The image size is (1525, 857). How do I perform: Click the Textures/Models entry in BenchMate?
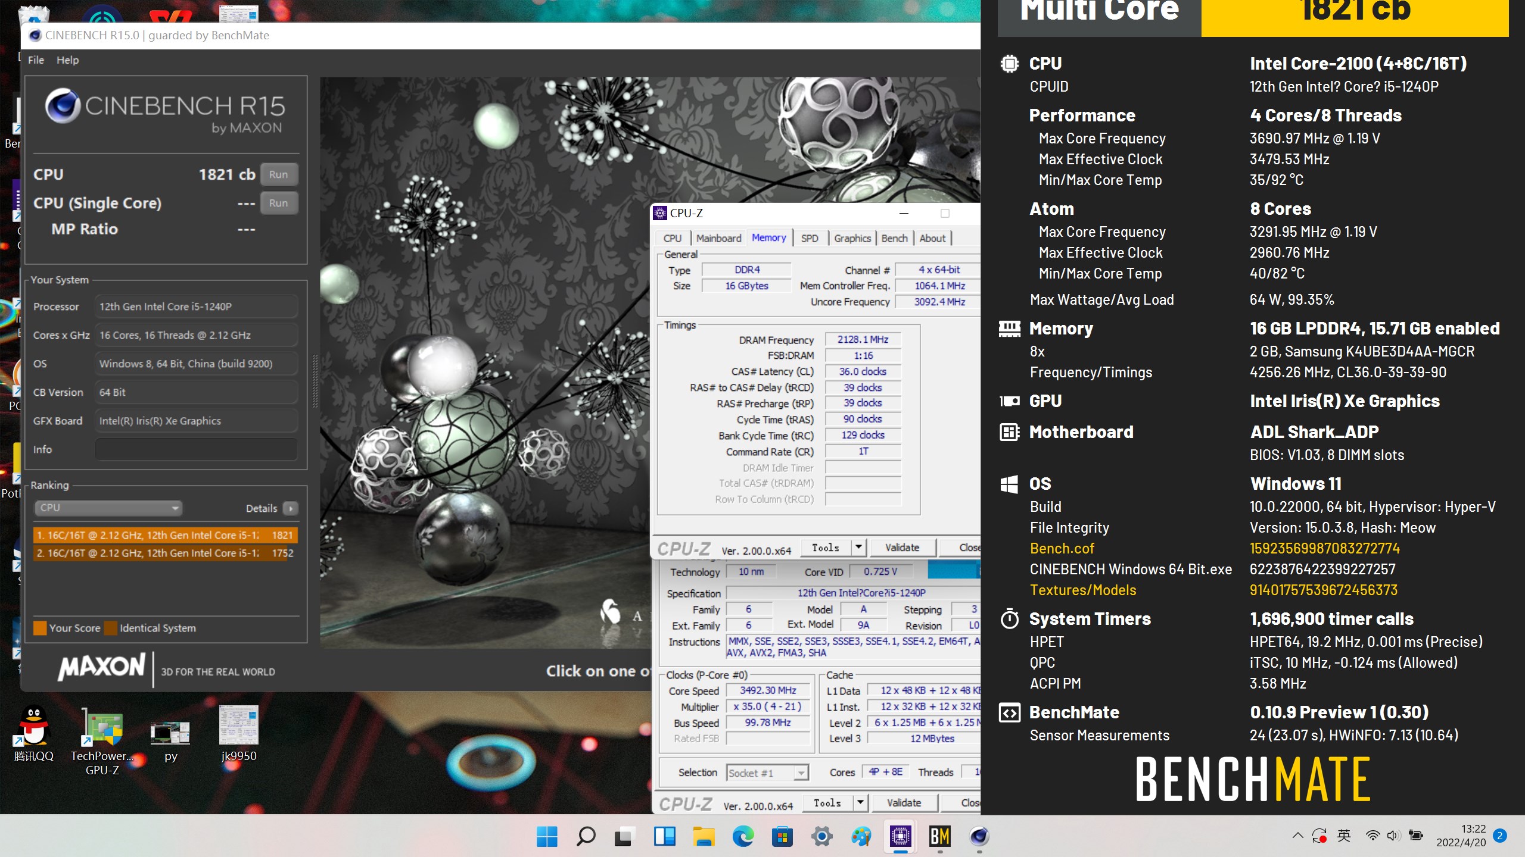click(x=1082, y=590)
